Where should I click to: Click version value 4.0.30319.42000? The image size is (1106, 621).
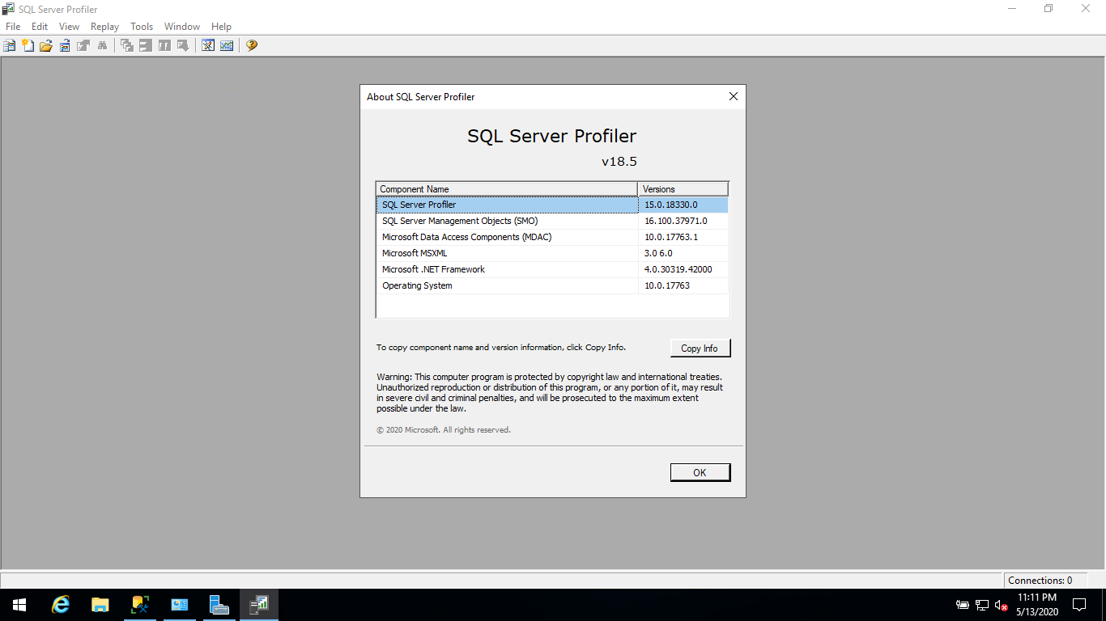pyautogui.click(x=678, y=269)
